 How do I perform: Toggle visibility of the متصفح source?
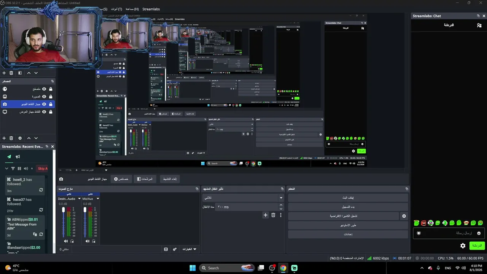click(44, 89)
